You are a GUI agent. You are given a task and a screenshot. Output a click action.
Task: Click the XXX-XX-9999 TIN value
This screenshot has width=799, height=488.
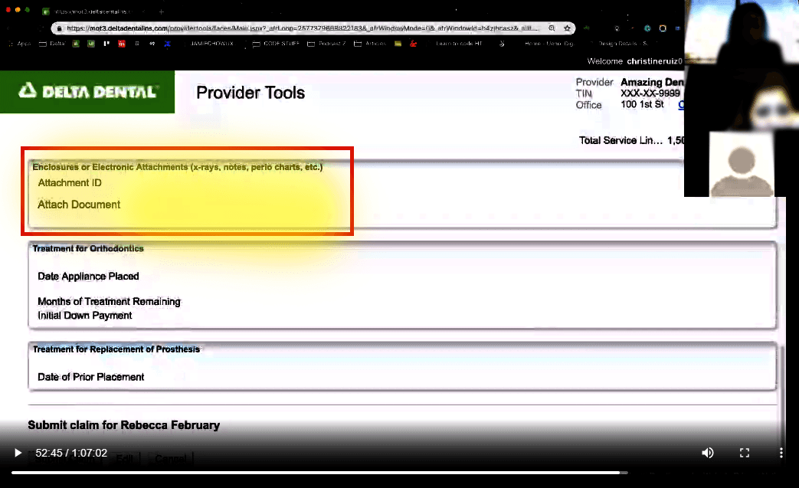(x=650, y=93)
